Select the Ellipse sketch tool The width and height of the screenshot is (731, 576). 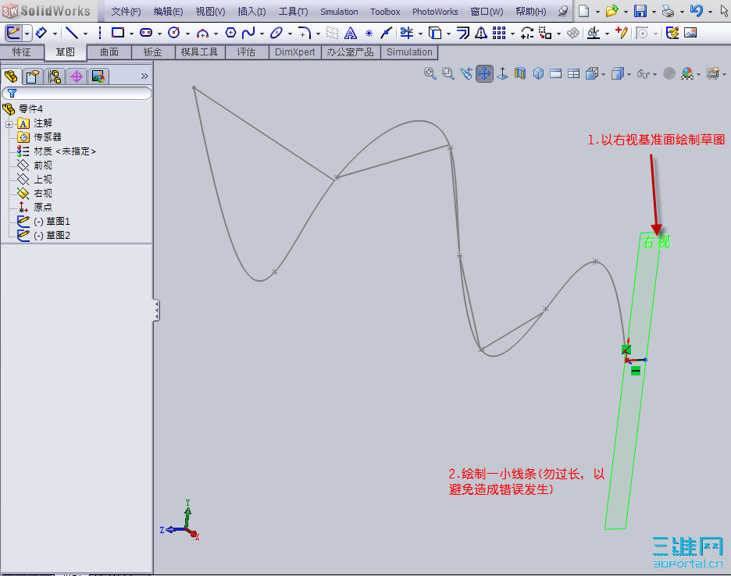(x=276, y=33)
